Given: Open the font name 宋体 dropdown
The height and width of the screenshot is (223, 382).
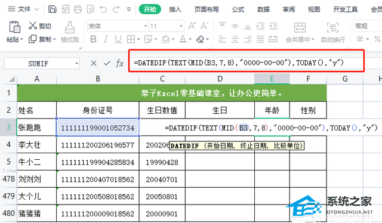Looking at the screenshot, I should coord(146,26).
